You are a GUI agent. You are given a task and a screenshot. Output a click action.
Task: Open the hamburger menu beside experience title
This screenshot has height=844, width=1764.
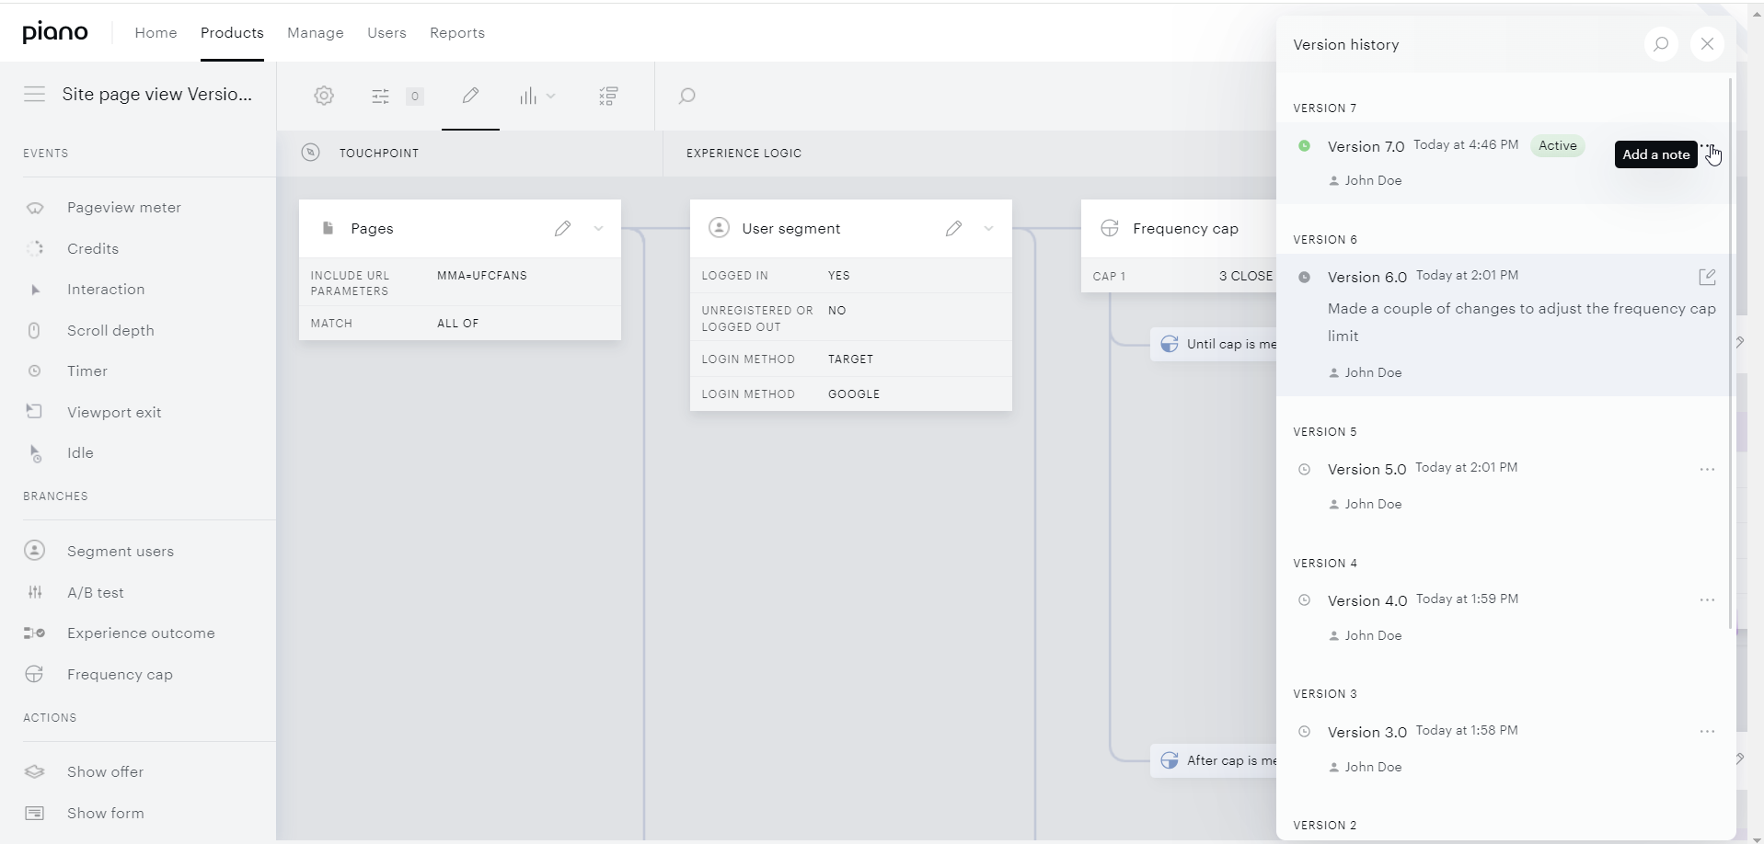[x=34, y=94]
